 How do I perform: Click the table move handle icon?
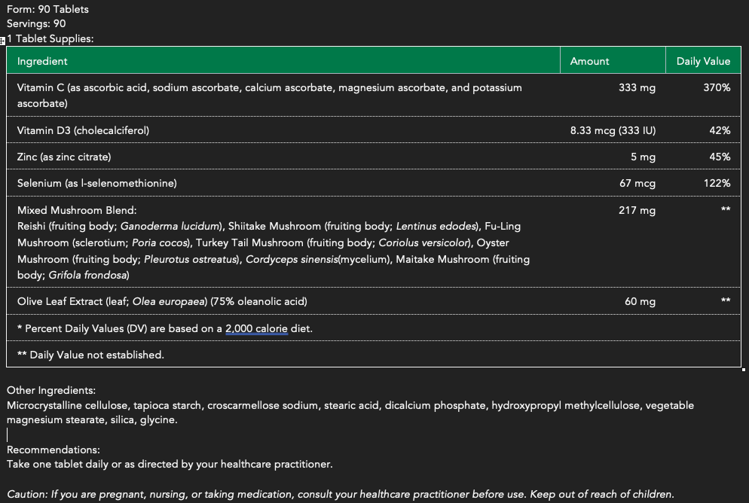[x=3, y=39]
